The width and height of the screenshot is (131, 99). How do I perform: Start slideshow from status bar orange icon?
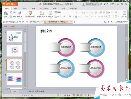tap(85, 95)
